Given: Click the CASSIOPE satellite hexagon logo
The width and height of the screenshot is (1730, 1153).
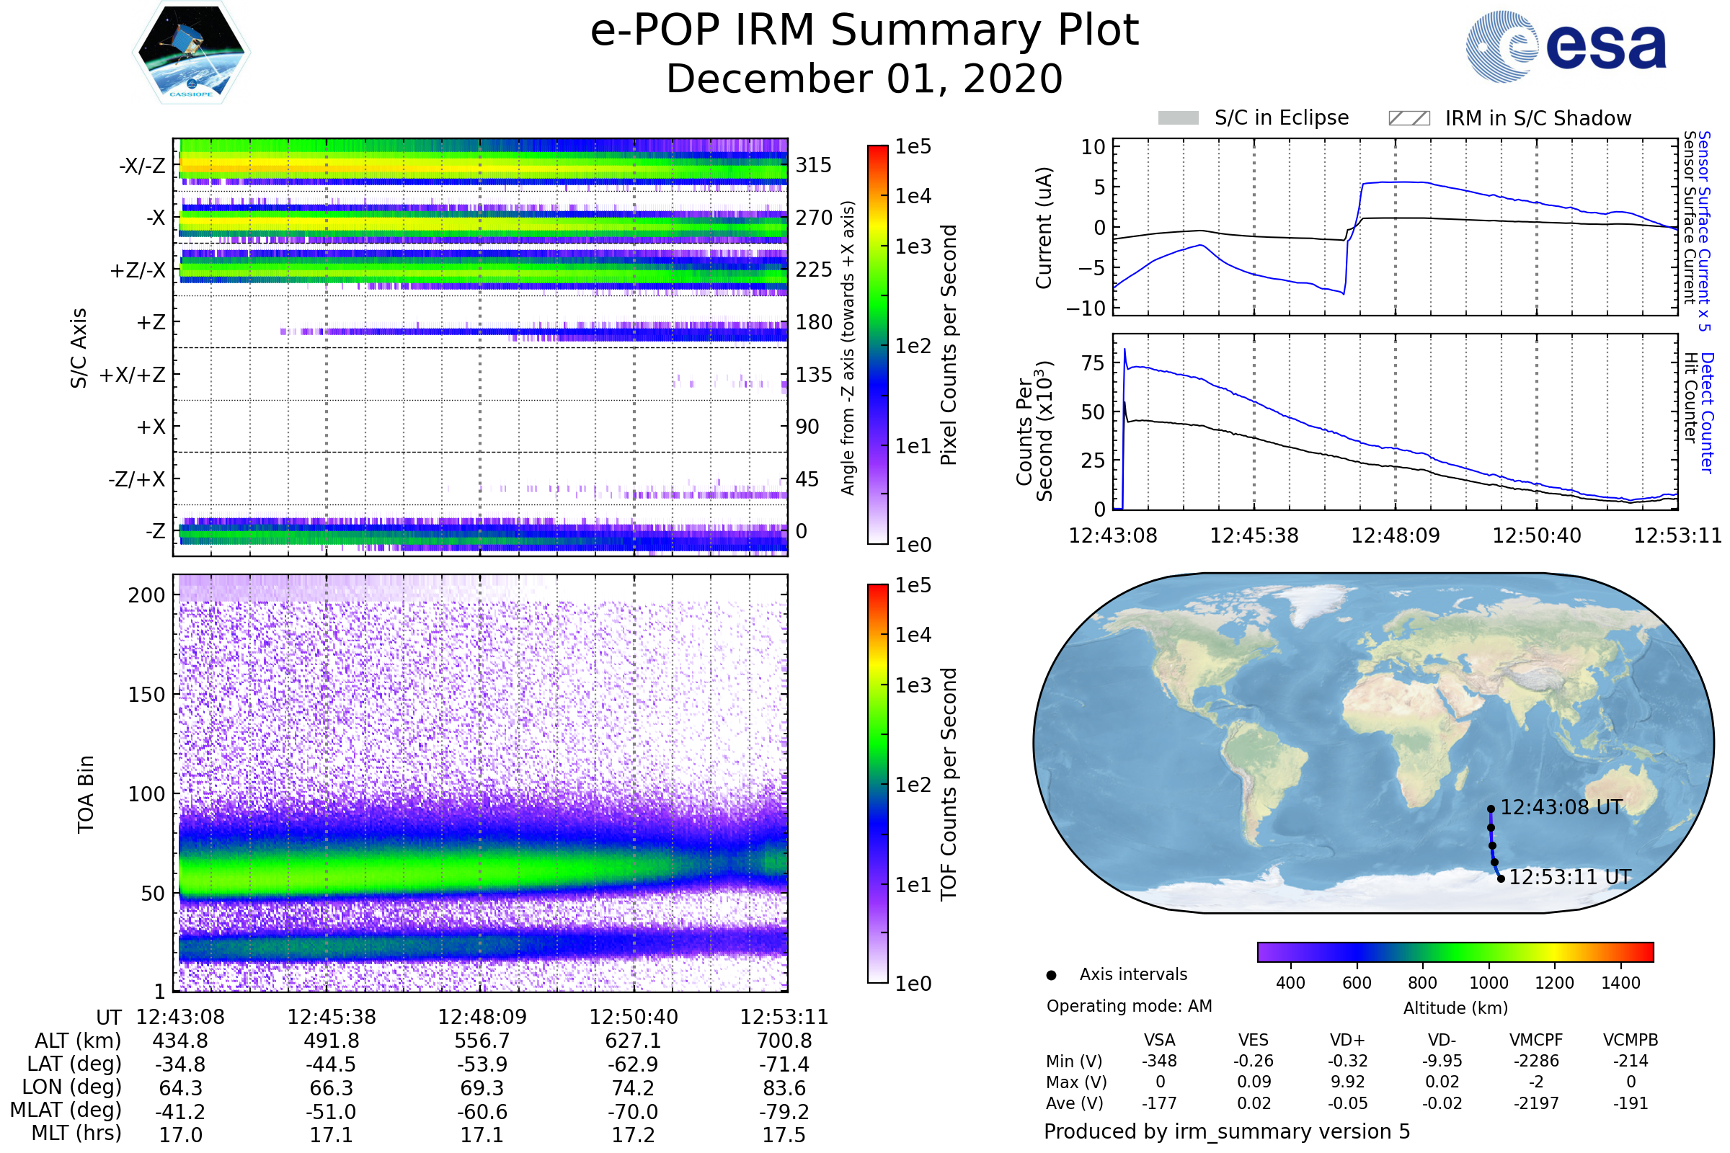Looking at the screenshot, I should tap(191, 53).
